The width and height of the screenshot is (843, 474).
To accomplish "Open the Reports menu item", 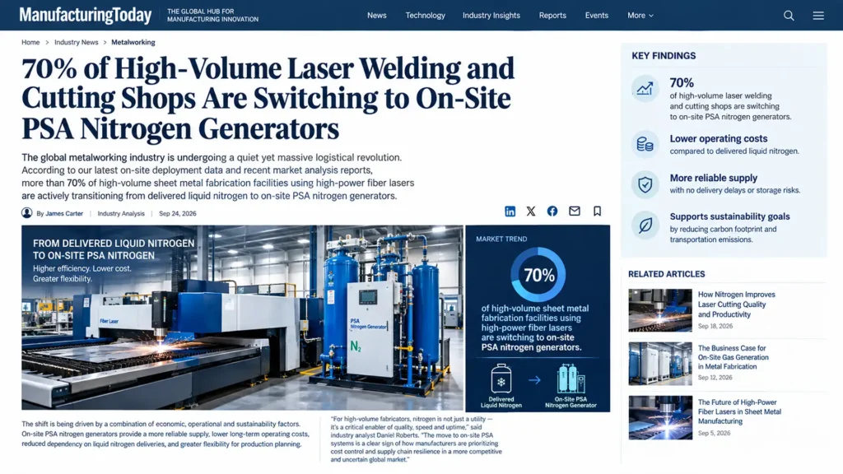I will pyautogui.click(x=552, y=16).
